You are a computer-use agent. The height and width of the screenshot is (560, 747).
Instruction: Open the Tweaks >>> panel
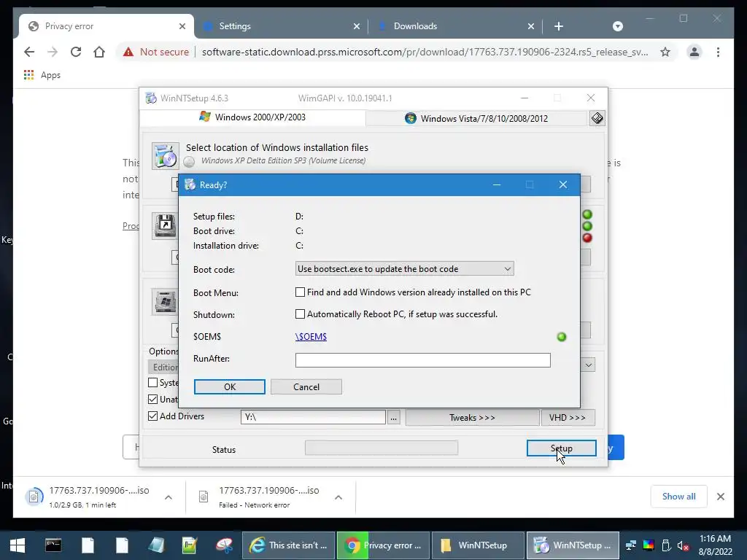pyautogui.click(x=472, y=418)
